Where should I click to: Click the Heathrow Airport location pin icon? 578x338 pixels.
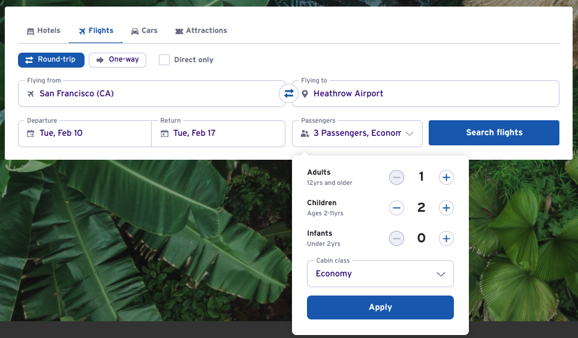pyautogui.click(x=305, y=94)
